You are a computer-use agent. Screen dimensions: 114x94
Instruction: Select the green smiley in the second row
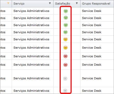(x=66, y=18)
